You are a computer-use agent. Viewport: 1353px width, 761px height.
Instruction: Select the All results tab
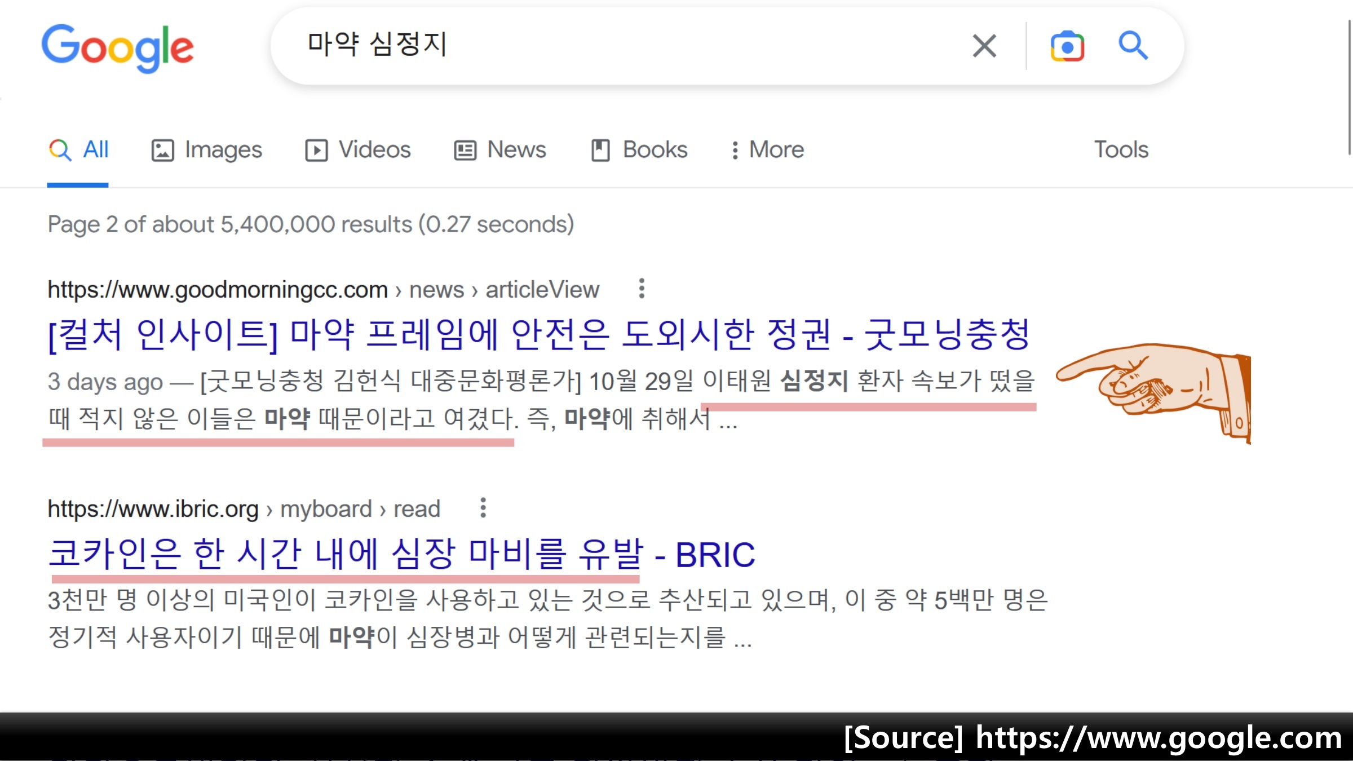tap(79, 150)
